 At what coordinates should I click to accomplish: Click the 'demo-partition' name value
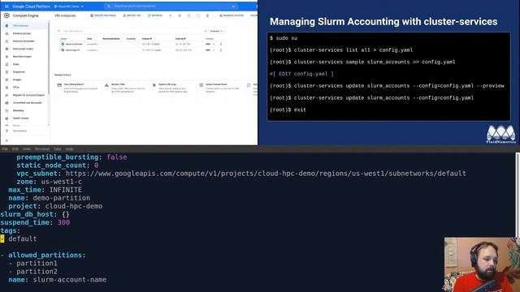point(62,198)
